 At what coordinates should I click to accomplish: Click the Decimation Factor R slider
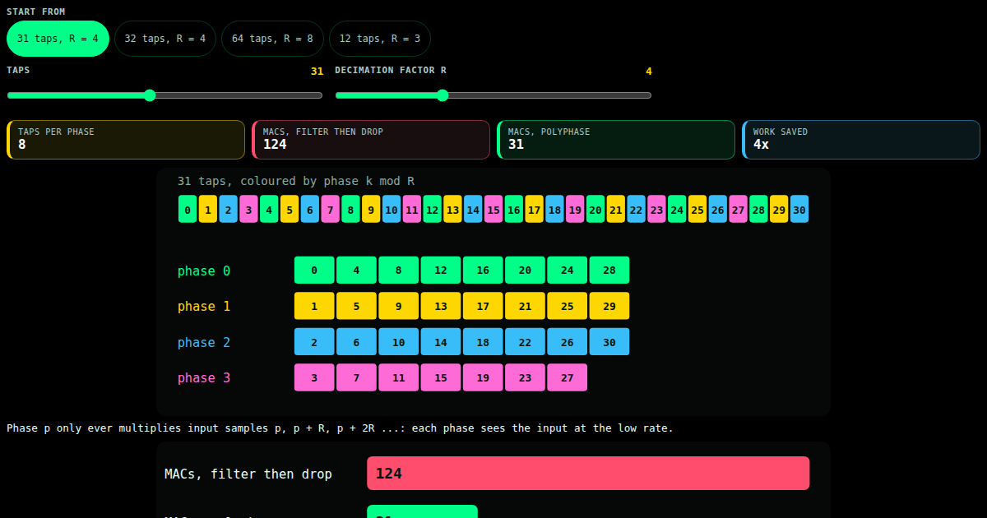493,95
